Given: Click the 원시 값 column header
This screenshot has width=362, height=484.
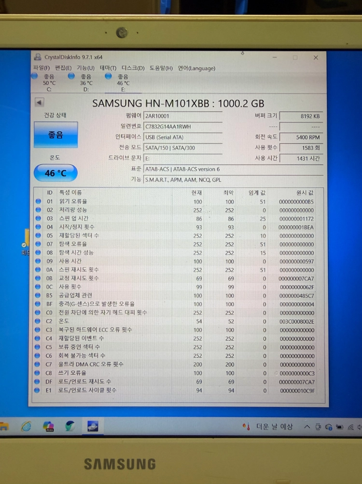Looking at the screenshot, I should pos(305,192).
